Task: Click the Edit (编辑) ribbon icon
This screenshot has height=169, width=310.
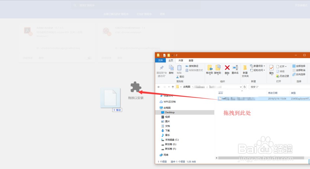Action: [x=278, y=72]
